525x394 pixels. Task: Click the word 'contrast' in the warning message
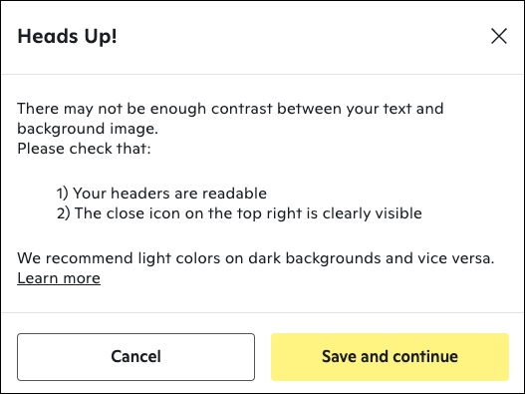pyautogui.click(x=242, y=109)
